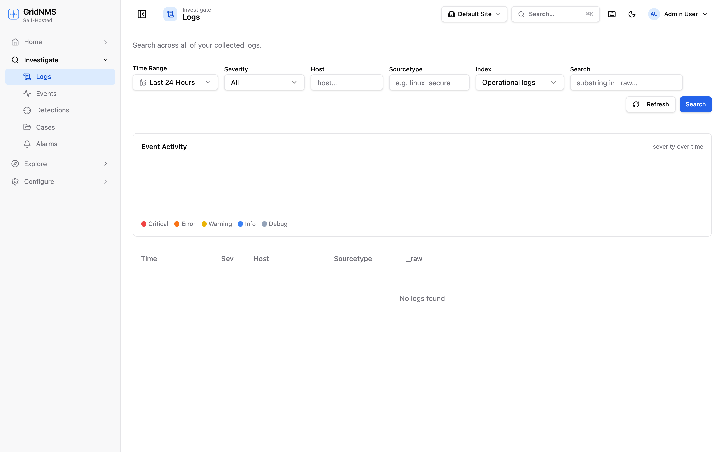
Task: Go to Alarms in sidebar
Action: pos(60,144)
